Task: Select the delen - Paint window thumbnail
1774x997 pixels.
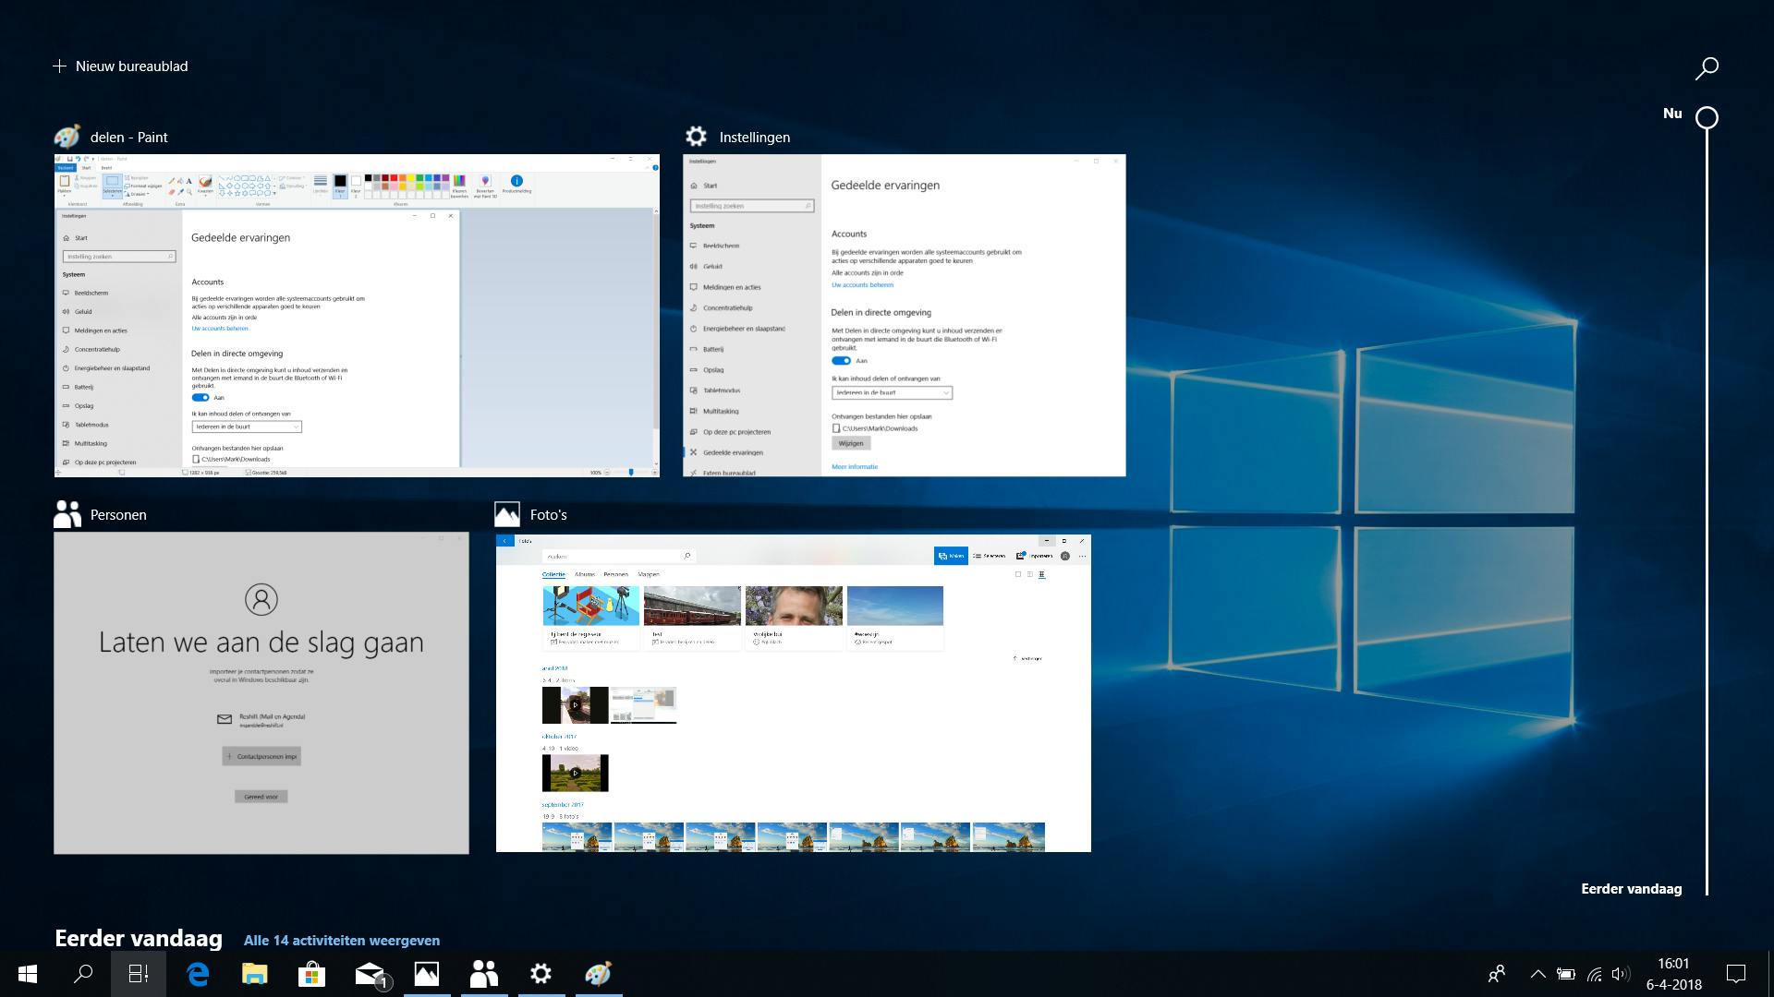Action: [357, 316]
